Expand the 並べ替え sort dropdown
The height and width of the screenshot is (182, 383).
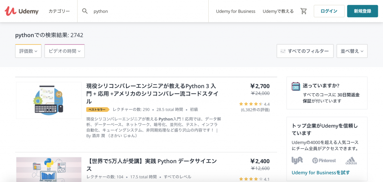coord(352,51)
